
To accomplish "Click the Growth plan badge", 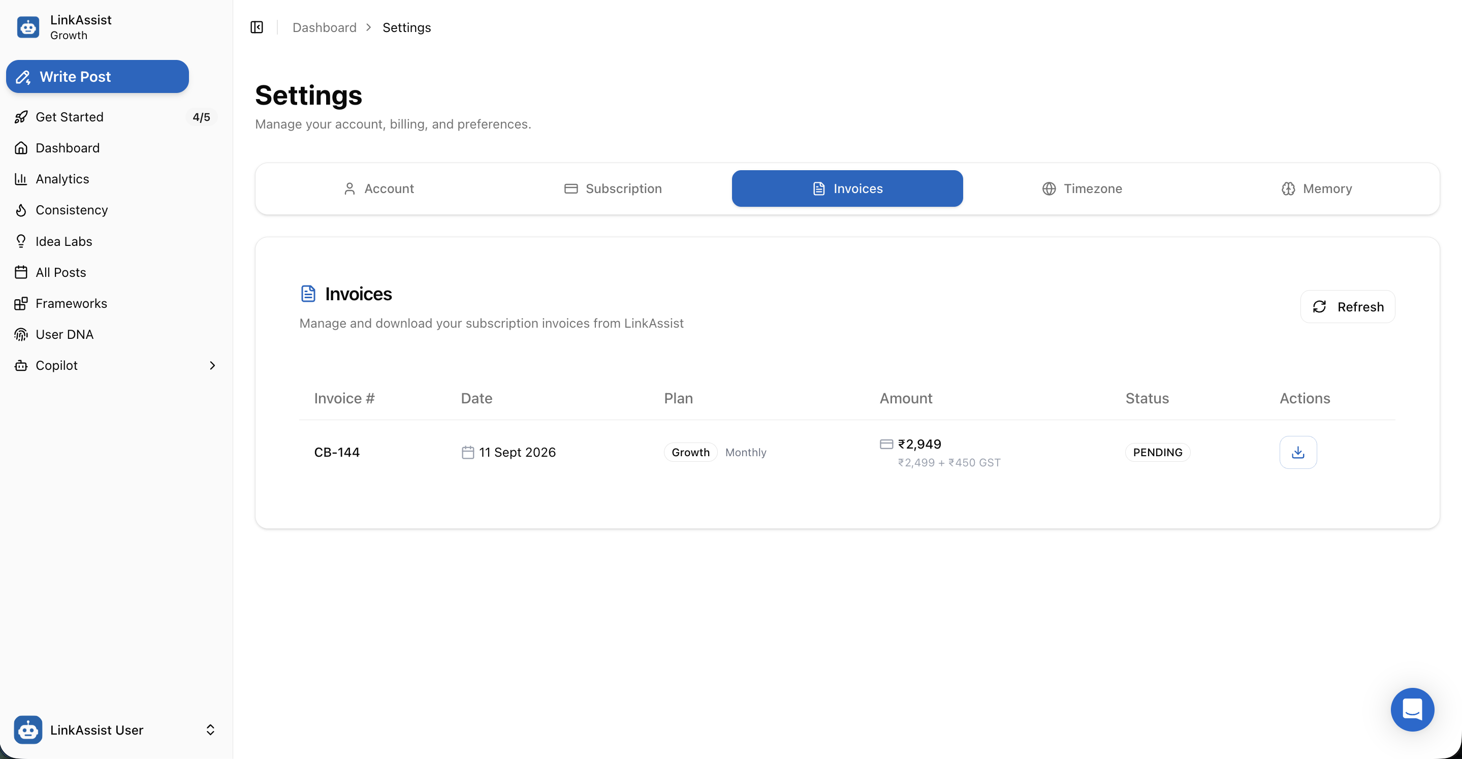I will click(x=690, y=453).
